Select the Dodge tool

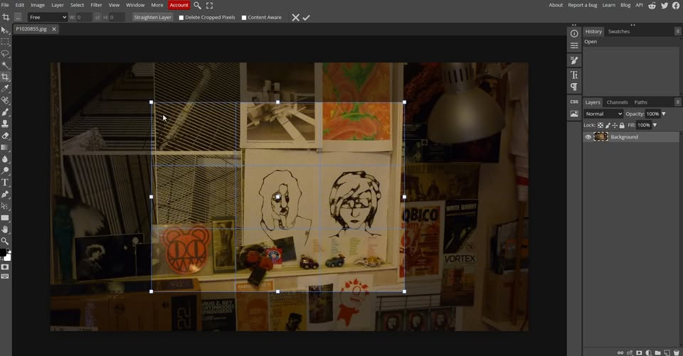coord(5,171)
